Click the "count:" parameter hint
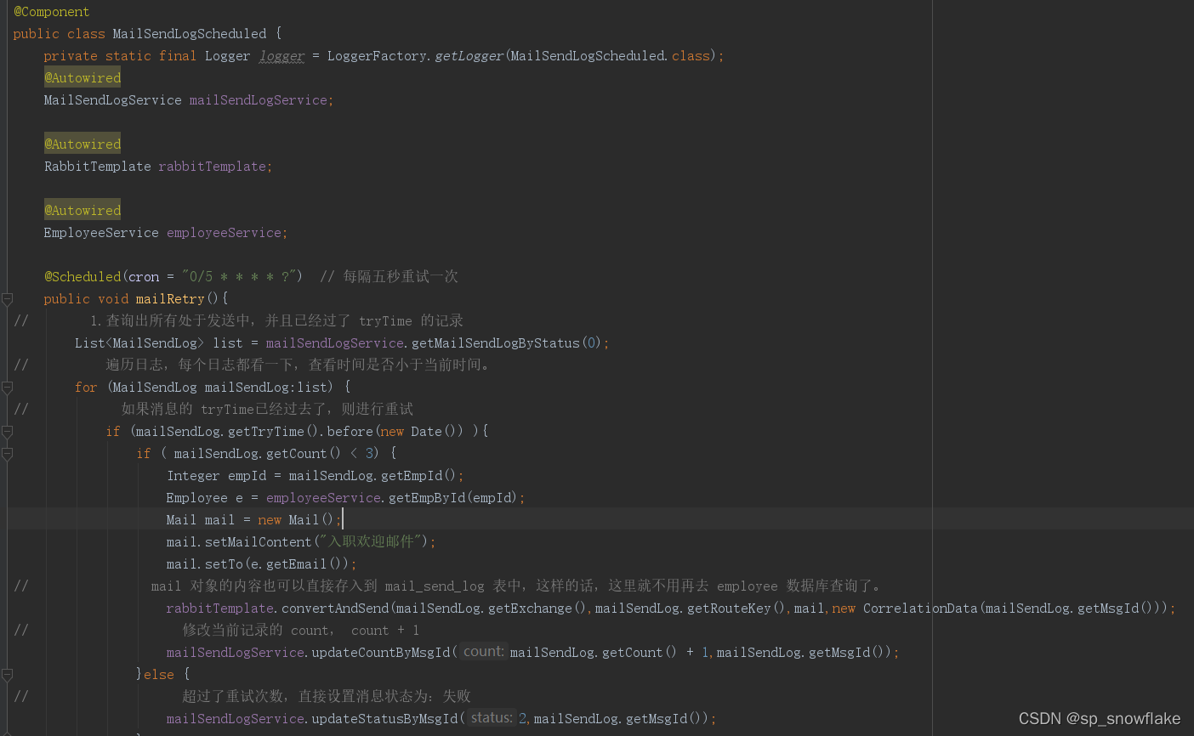This screenshot has height=736, width=1194. 484,652
